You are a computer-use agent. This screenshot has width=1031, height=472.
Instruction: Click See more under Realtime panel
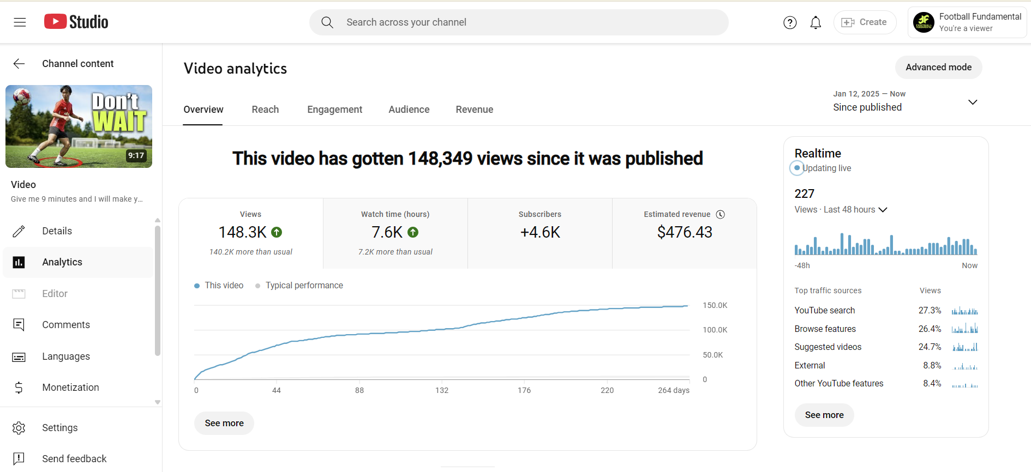824,415
